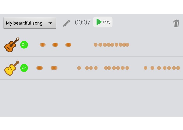Click the green play triangle icon
The height and width of the screenshot is (130, 183).
99,22
